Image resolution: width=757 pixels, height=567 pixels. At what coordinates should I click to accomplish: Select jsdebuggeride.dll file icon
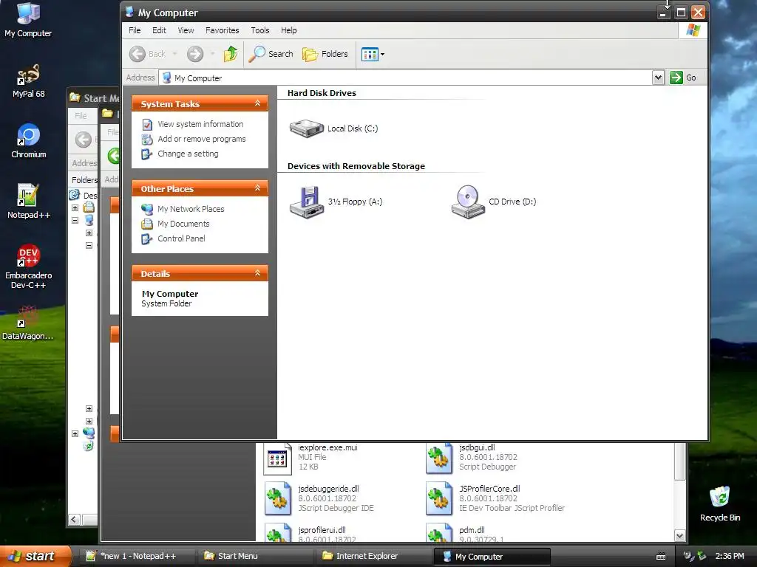278,500
